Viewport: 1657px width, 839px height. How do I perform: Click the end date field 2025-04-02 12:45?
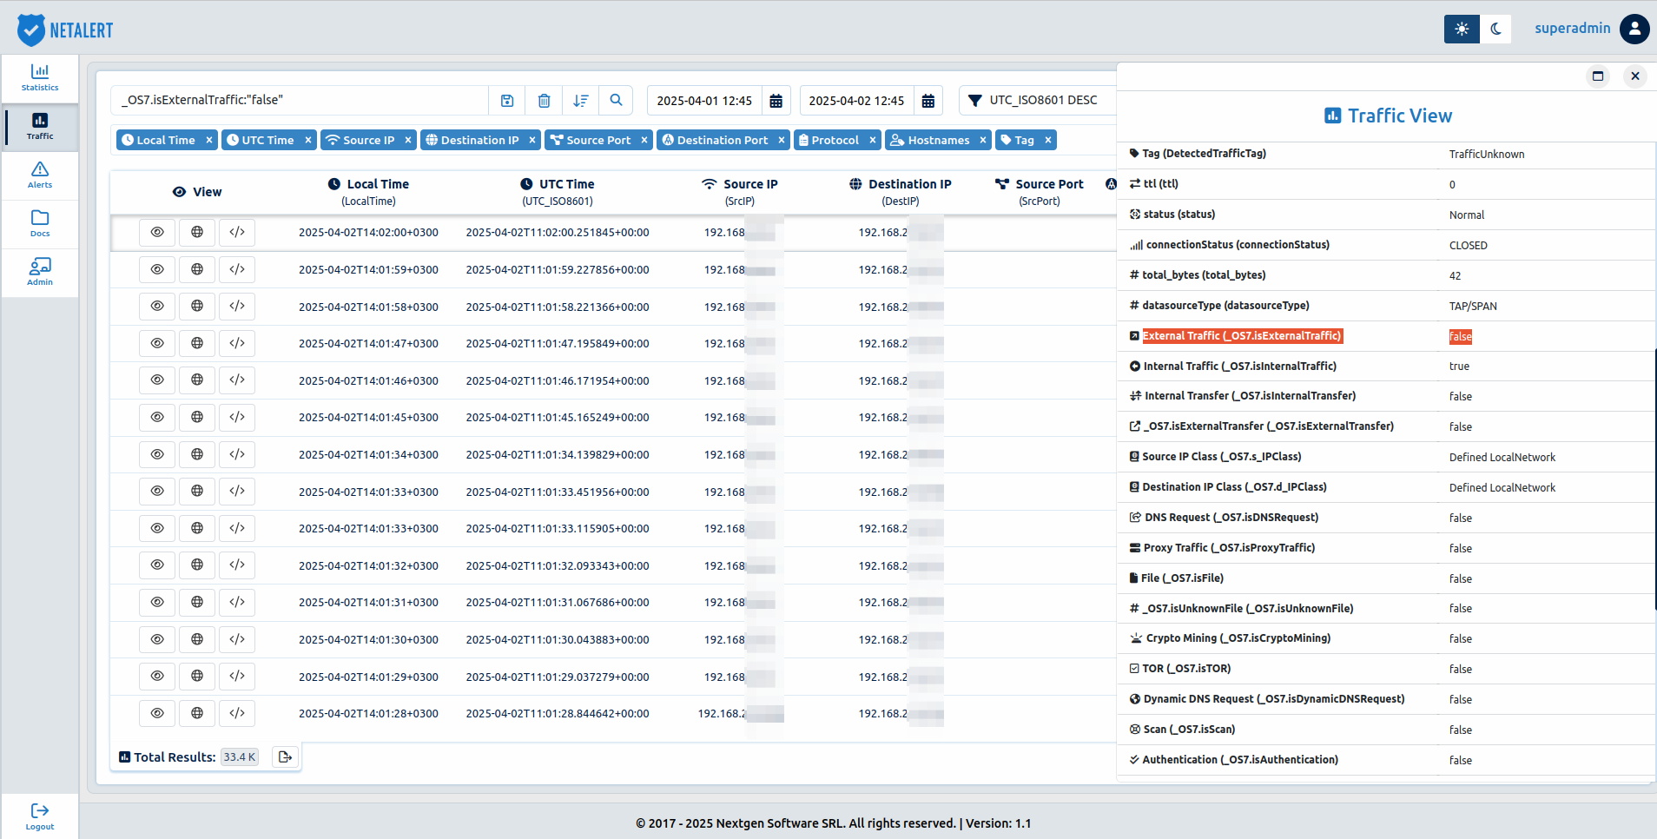(x=856, y=101)
